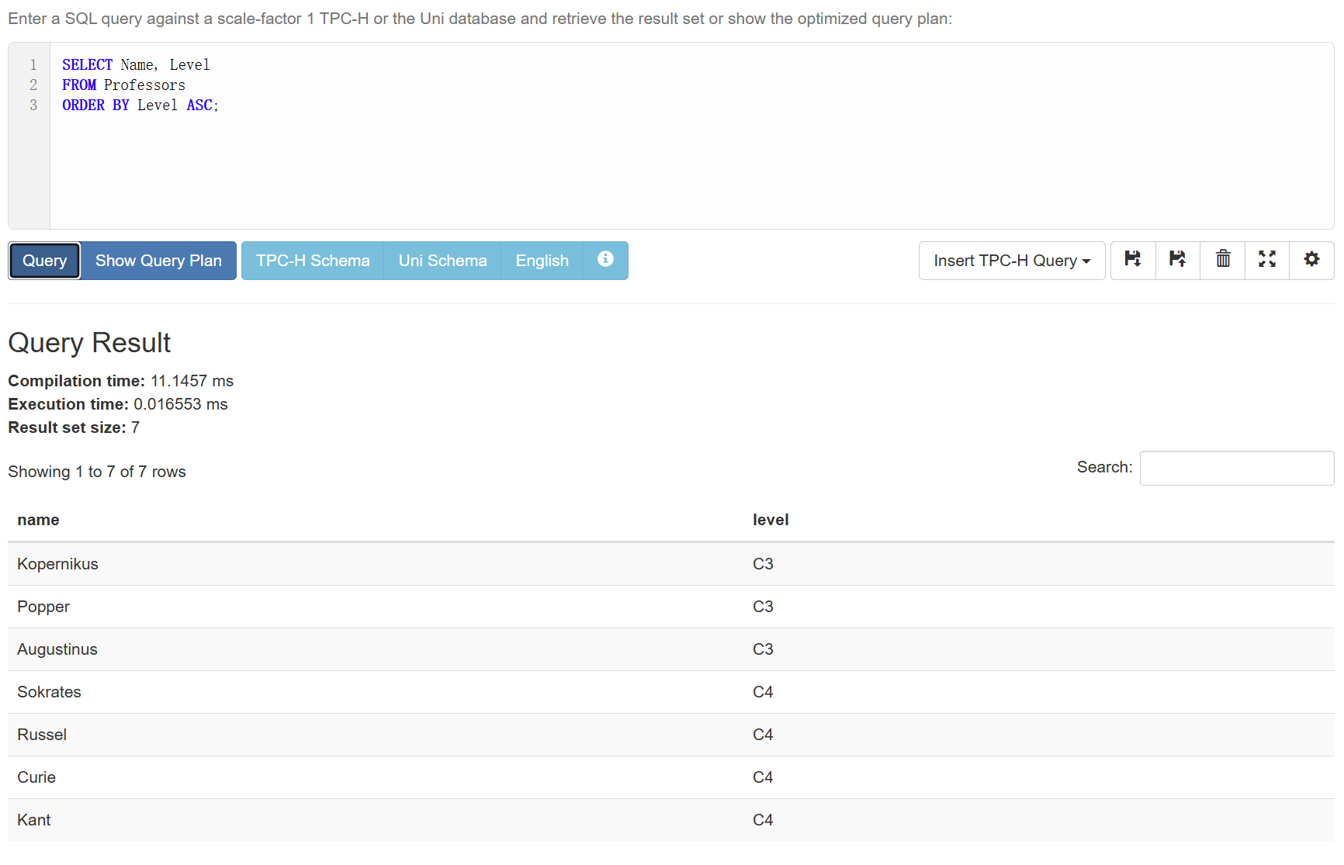Click the trash icon to clear query
Viewport: 1344px width, 865px height.
pos(1223,260)
